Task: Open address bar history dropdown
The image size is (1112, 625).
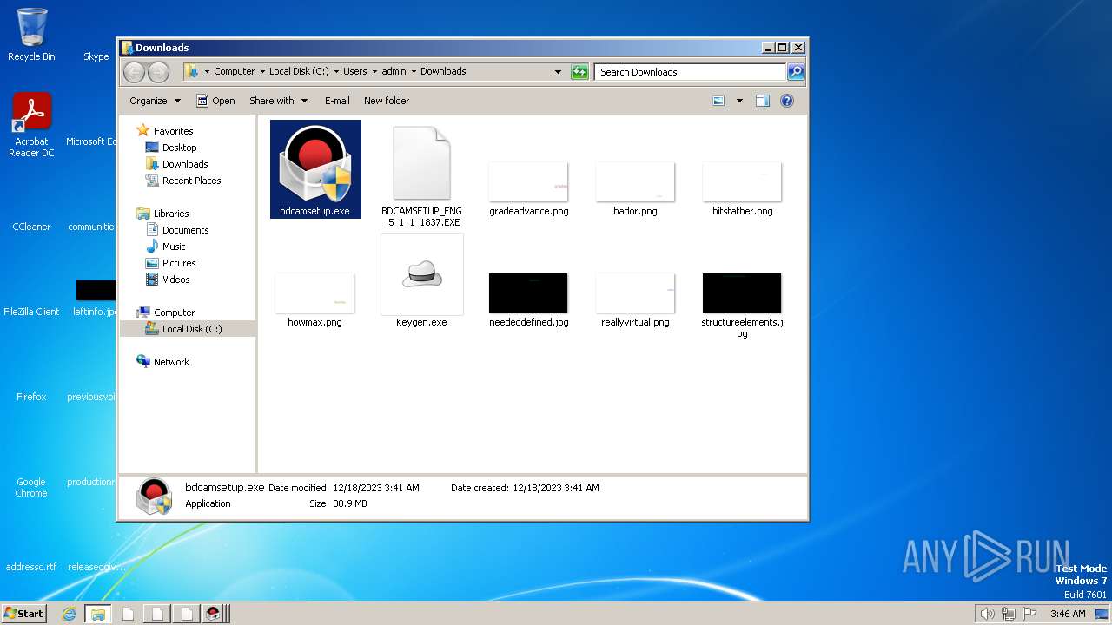Action: tap(558, 72)
